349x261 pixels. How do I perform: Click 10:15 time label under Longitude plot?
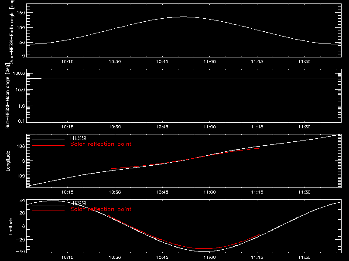68,192
